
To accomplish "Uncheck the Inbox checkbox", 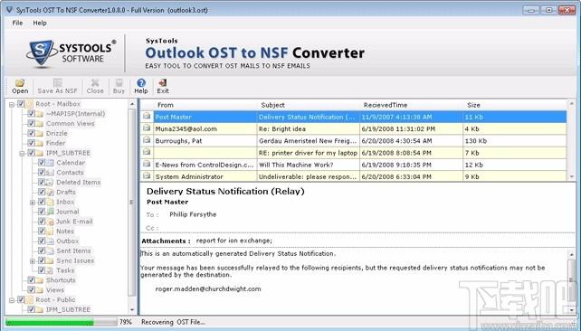I will 42,202.
